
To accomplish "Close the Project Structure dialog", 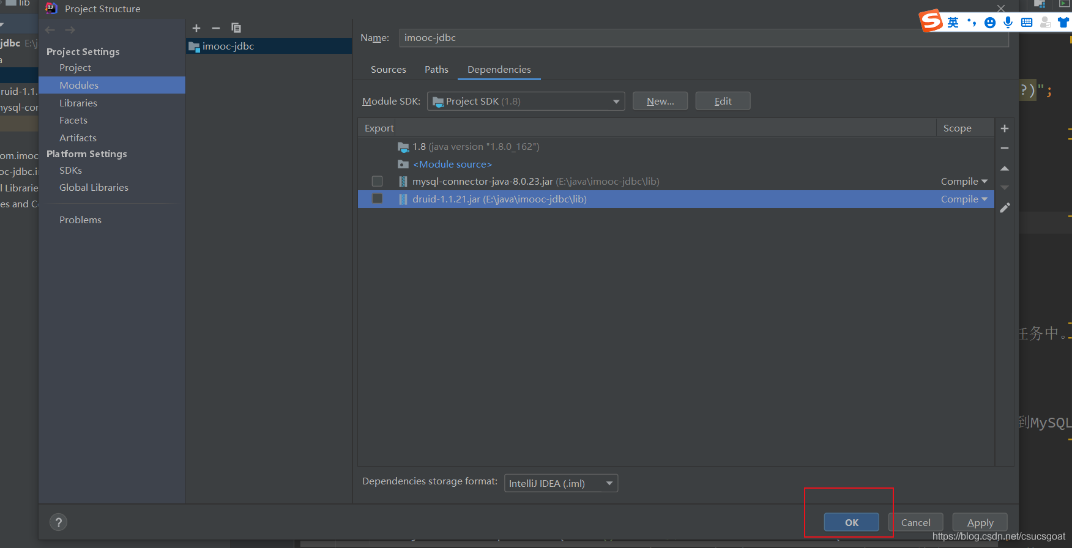I will pyautogui.click(x=1001, y=8).
